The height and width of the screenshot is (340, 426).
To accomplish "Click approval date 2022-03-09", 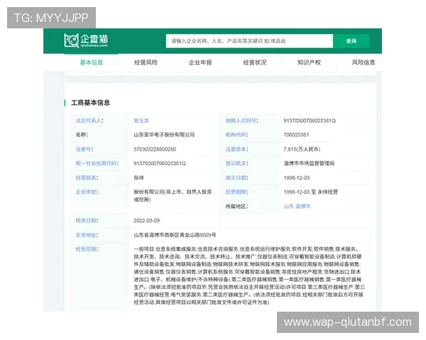I will (146, 220).
